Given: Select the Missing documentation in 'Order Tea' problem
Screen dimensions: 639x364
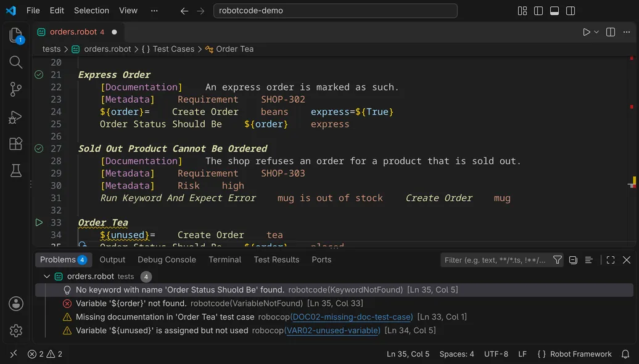Looking at the screenshot, I should coord(334,317).
